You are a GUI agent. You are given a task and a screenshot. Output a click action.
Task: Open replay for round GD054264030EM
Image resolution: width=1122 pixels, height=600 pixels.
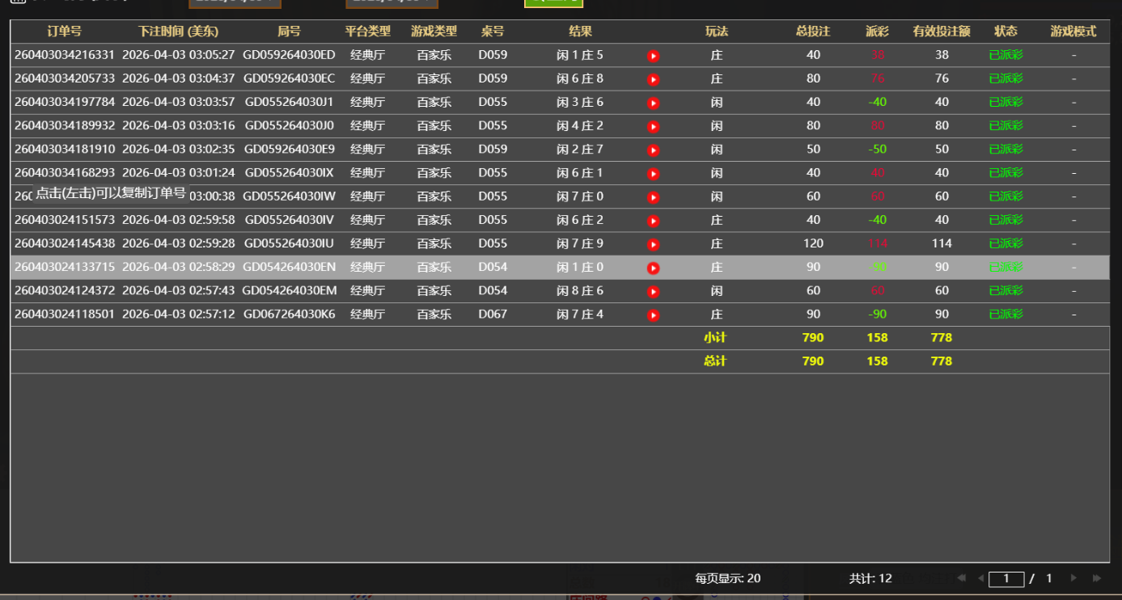point(653,290)
